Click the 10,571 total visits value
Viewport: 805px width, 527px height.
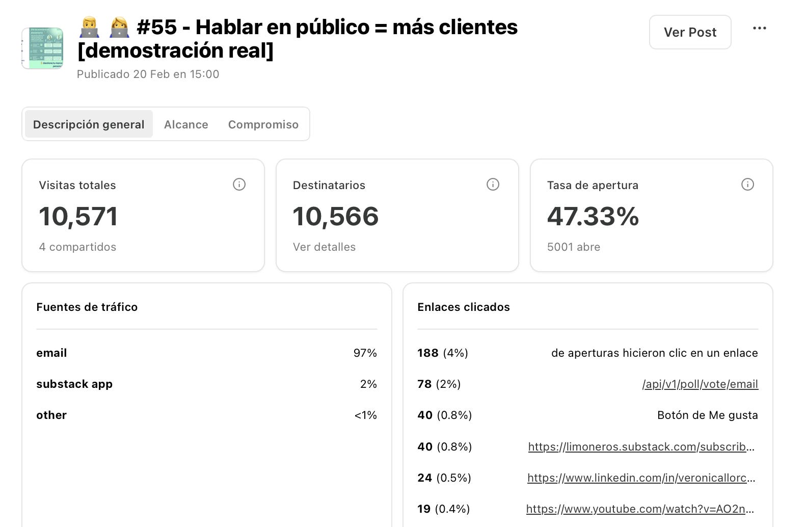pos(78,216)
